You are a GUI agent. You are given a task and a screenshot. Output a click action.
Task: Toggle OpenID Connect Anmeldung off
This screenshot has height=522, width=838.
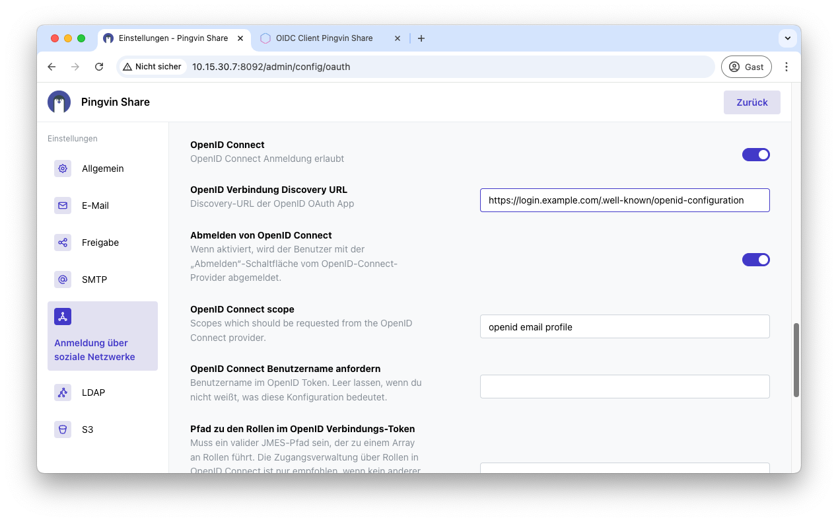coord(755,154)
